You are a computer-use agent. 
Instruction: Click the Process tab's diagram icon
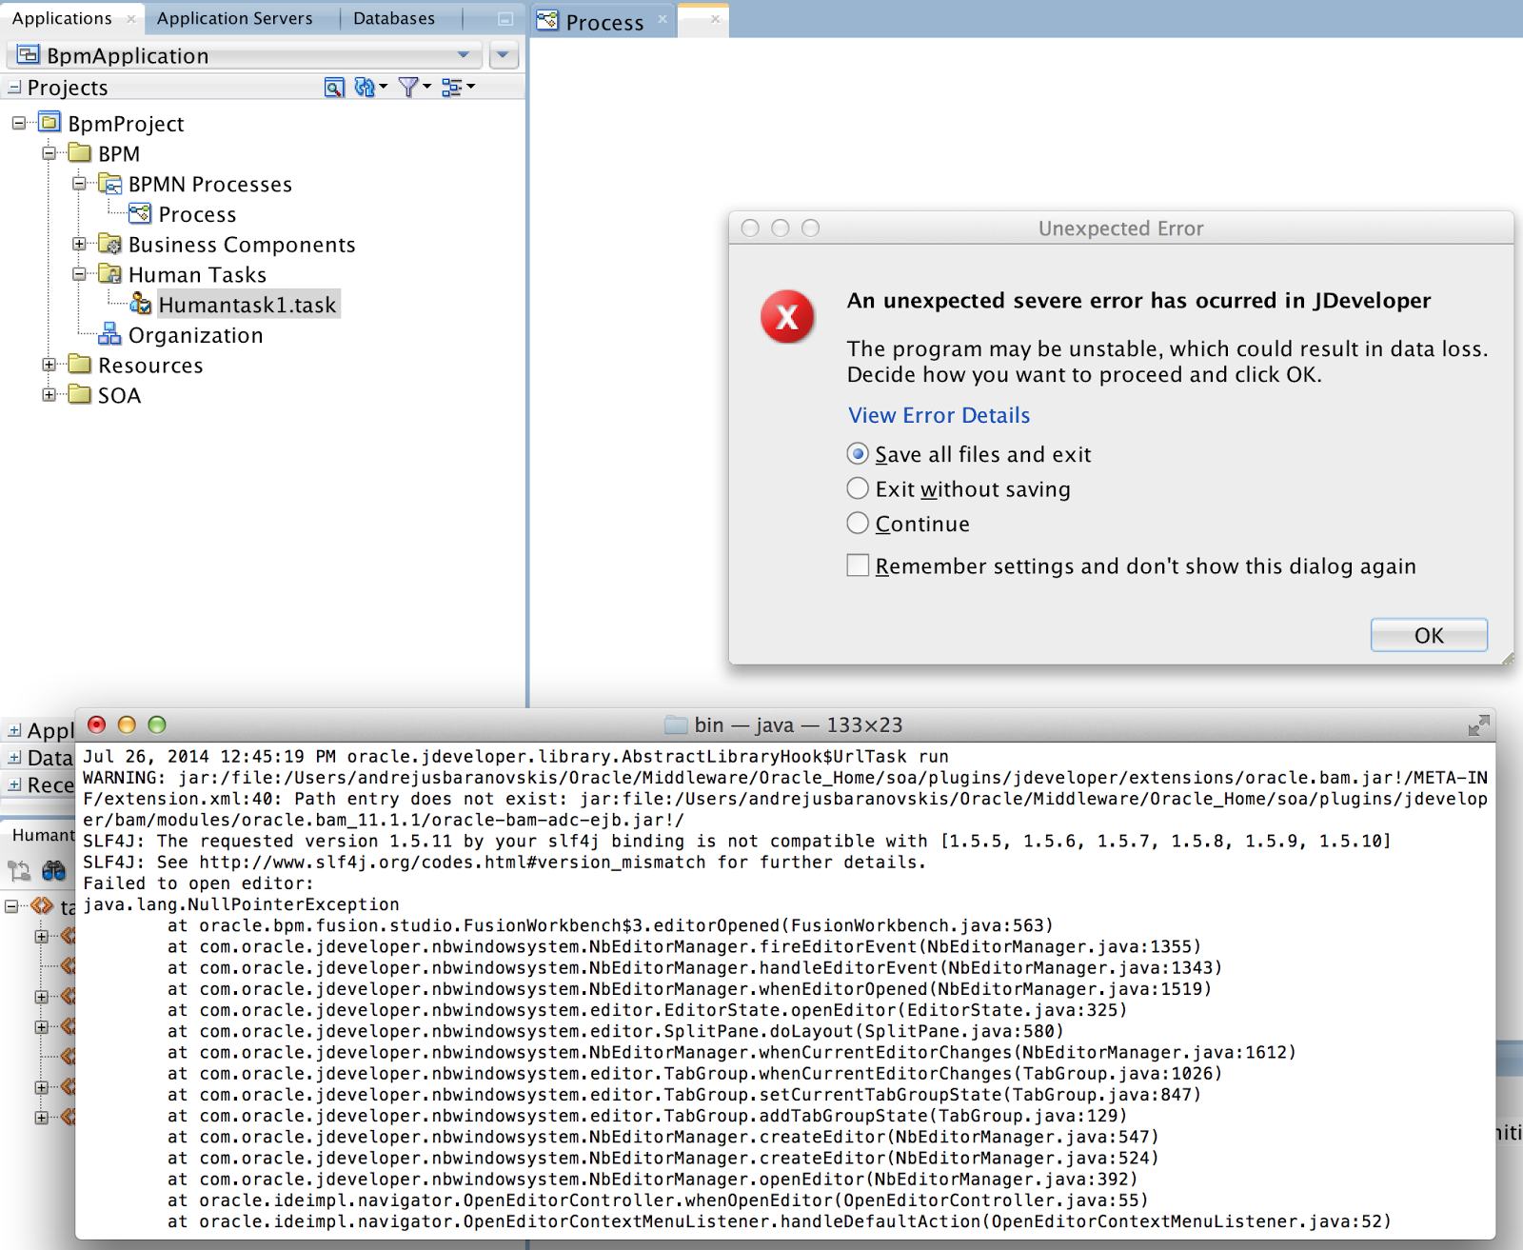[547, 20]
